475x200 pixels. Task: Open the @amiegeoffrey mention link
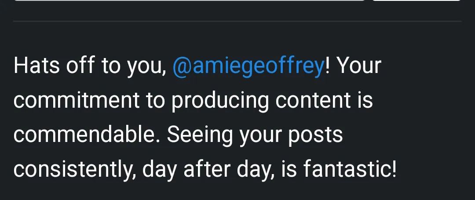(248, 66)
